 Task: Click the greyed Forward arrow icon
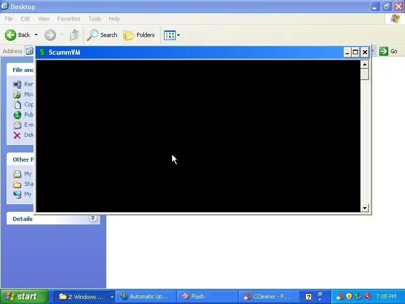50,35
